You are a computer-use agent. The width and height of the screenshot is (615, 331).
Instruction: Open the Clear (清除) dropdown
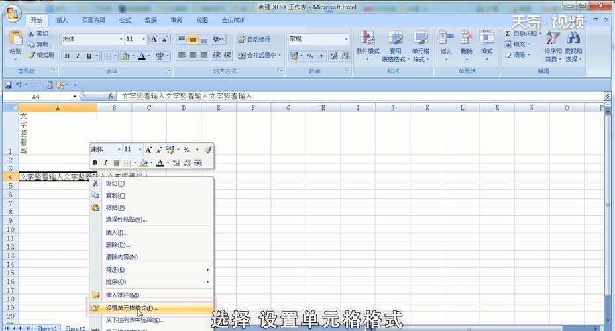[x=518, y=55]
